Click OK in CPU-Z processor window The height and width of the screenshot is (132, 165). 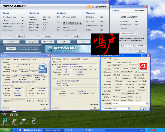45,108
